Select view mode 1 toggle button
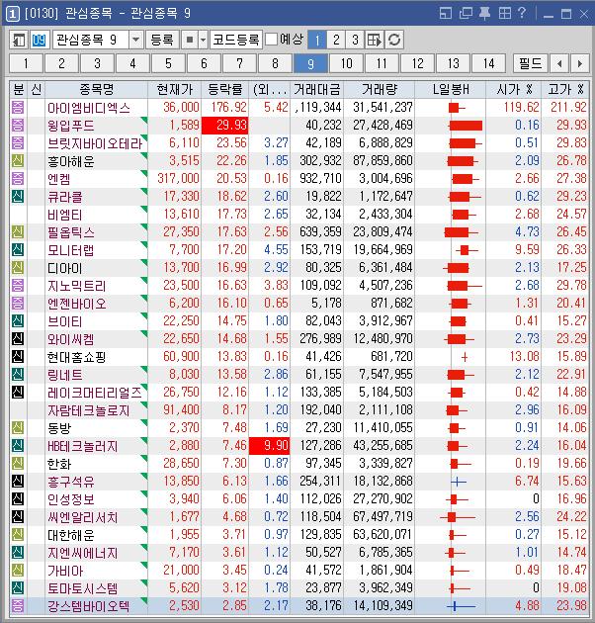Image resolution: width=595 pixels, height=623 pixels. coord(317,40)
